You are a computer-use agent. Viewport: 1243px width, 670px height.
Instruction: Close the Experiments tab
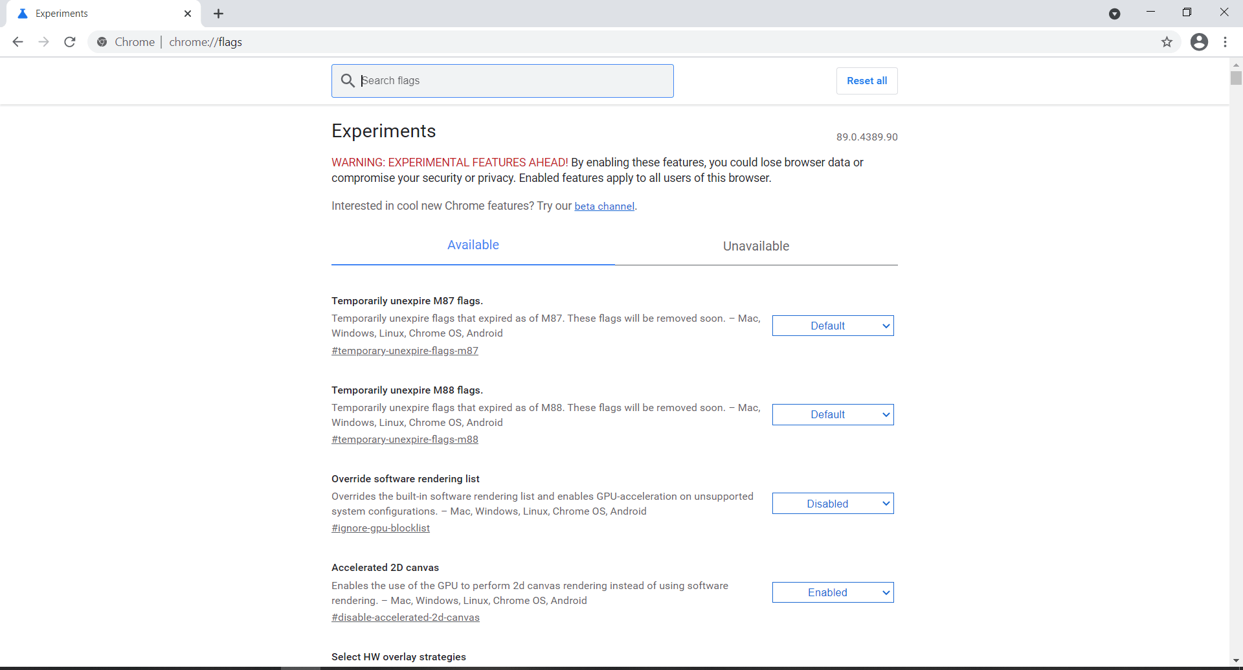[188, 14]
